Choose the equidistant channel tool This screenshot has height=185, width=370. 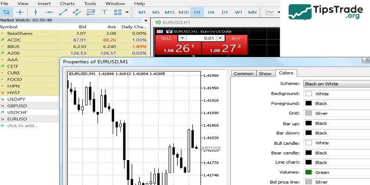77,12
